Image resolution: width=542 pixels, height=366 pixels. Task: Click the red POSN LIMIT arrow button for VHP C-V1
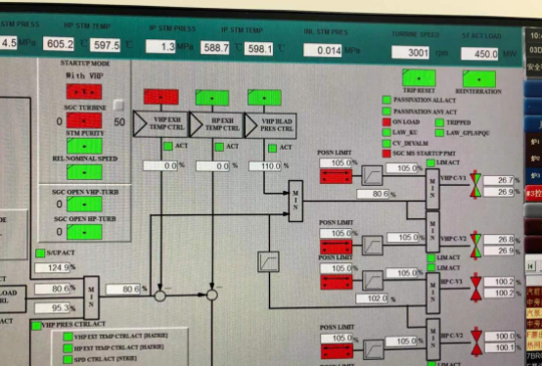coord(336,176)
